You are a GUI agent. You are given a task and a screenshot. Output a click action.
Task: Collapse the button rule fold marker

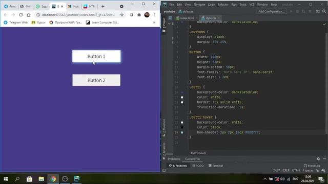[189, 52]
